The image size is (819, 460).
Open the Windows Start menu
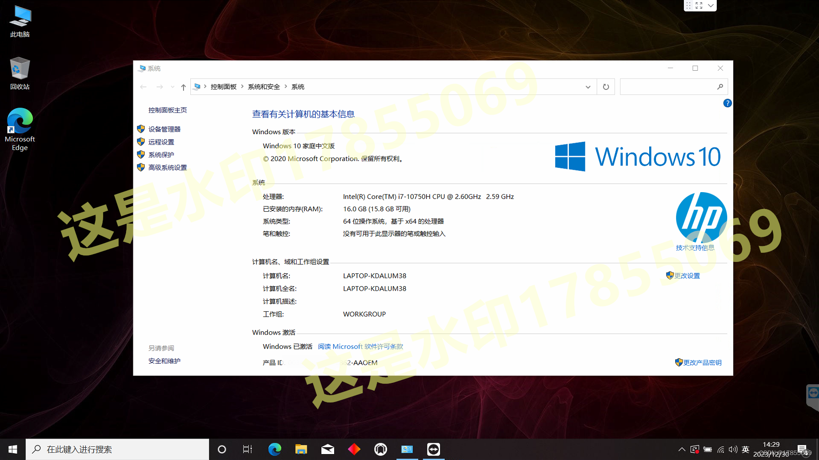tap(12, 450)
